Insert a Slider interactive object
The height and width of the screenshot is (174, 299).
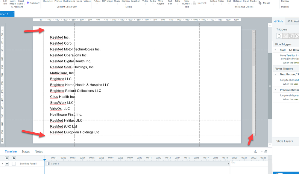tap(221, 1)
